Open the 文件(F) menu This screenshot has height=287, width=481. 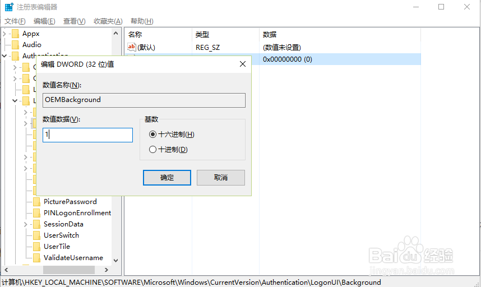coord(15,21)
